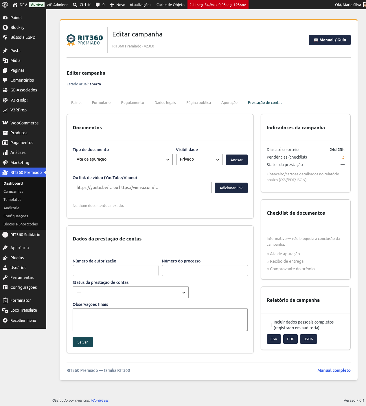The width and height of the screenshot is (366, 406).
Task: Collapse sidebar with Recolher menu arrow
Action: (5, 320)
